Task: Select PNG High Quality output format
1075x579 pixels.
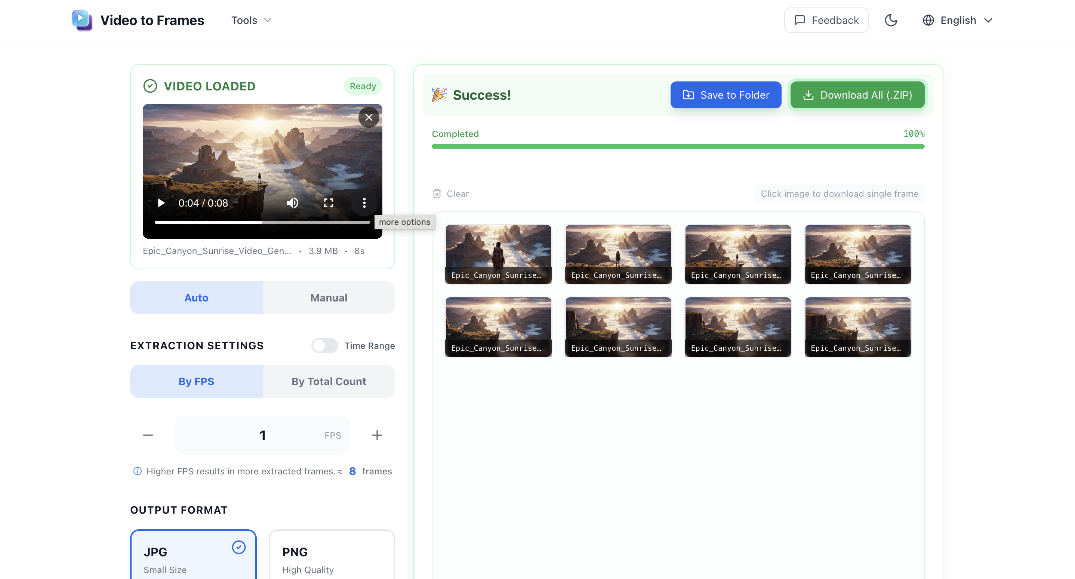Action: [332, 555]
